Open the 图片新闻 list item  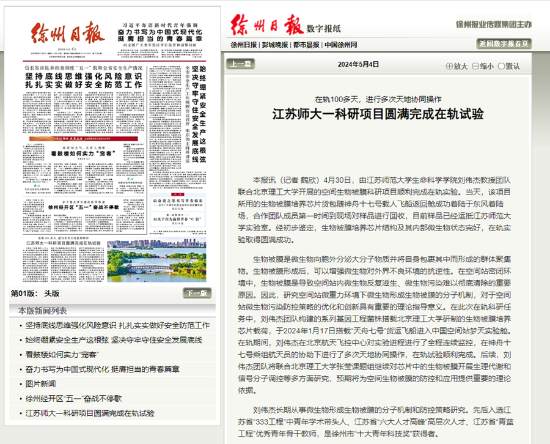[x=41, y=384]
